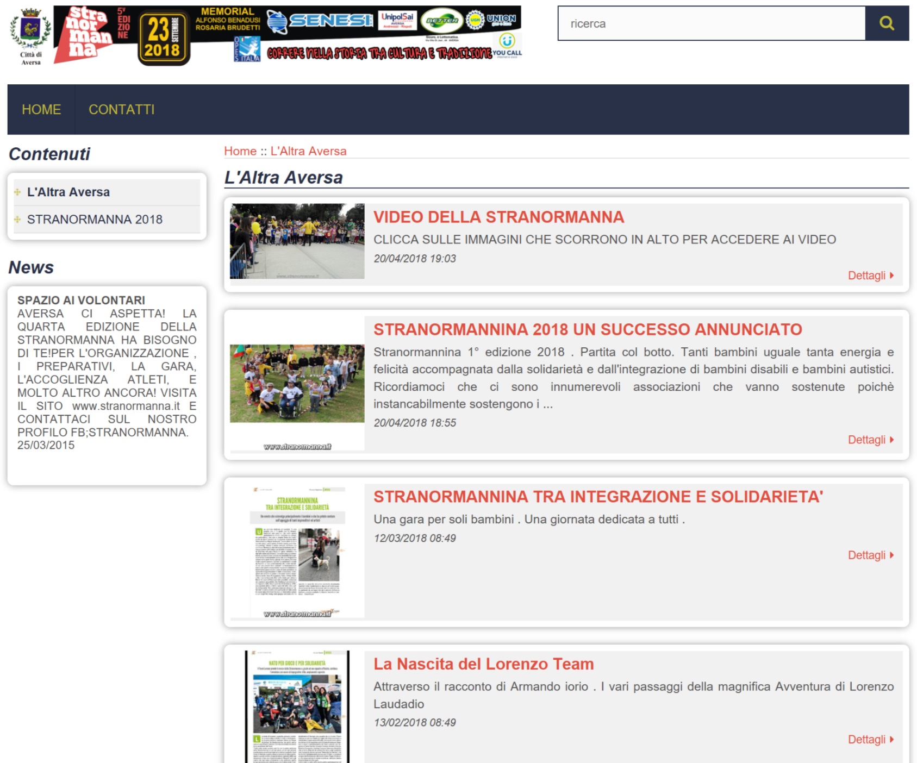Click L'Altra Aversa breadcrumb link
The image size is (917, 763).
pos(308,151)
